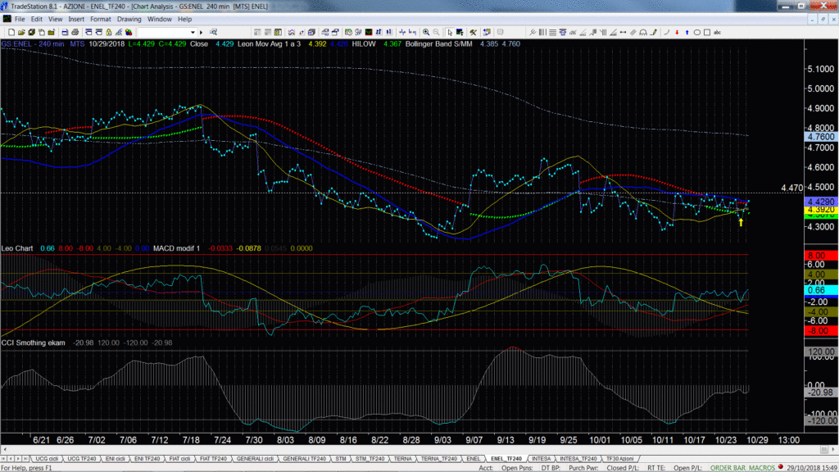Open the File menu
This screenshot has height=472, width=839.
pos(20,20)
